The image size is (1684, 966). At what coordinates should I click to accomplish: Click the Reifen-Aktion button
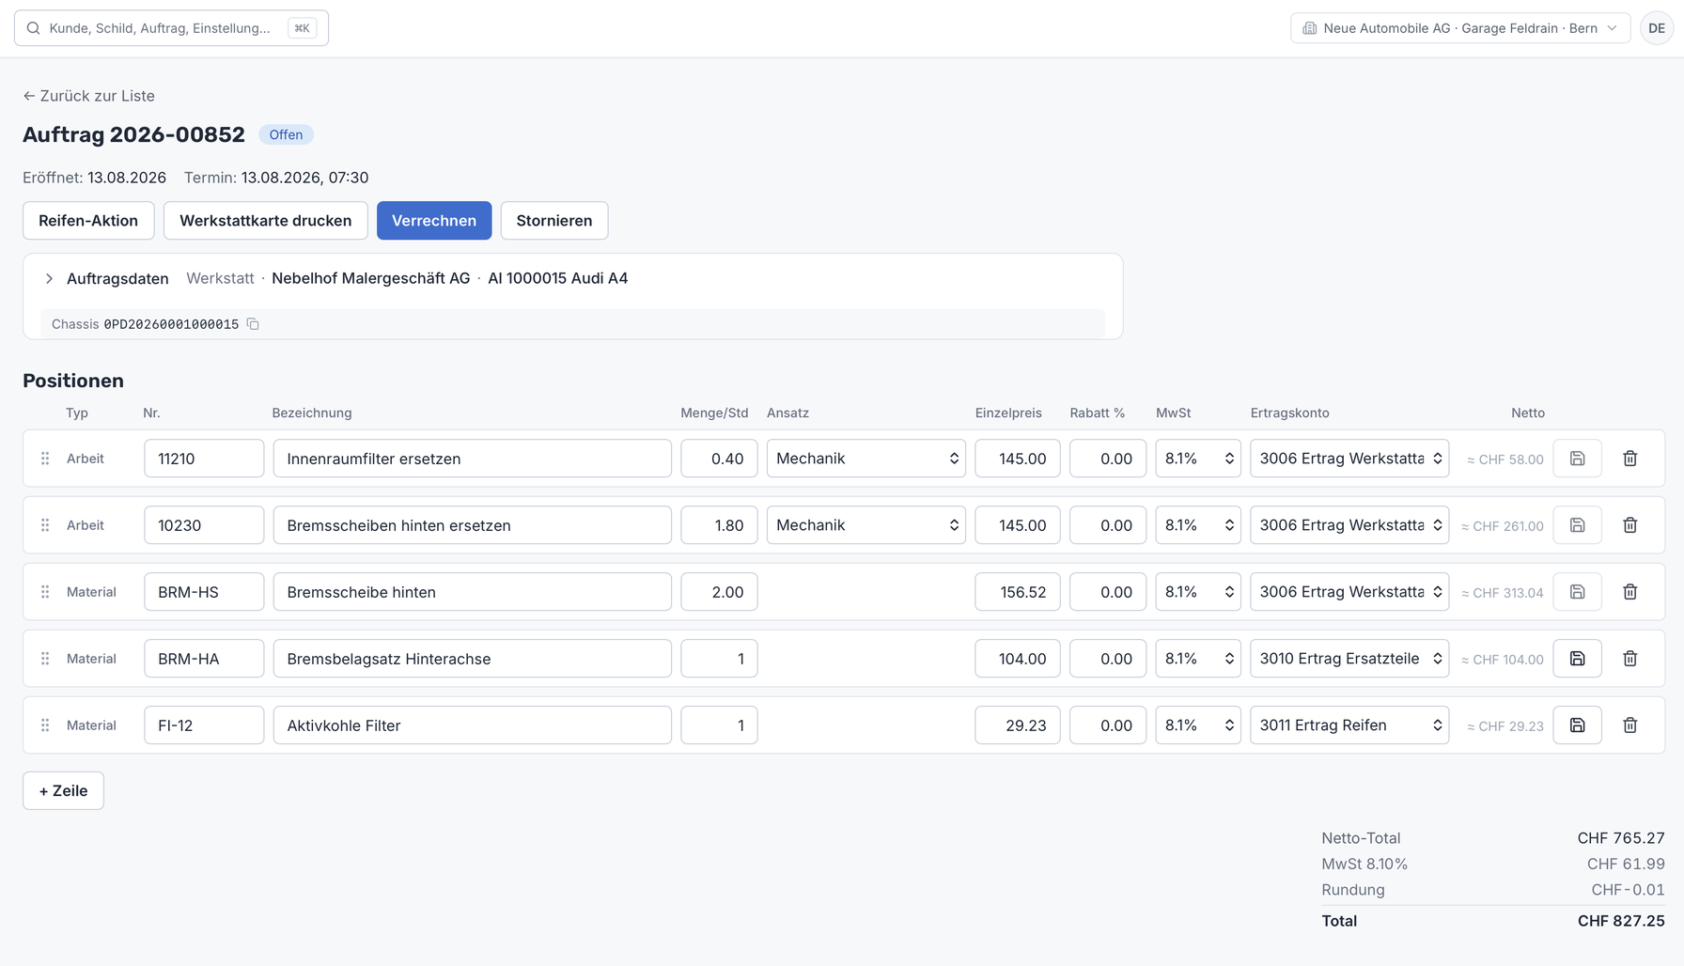(x=88, y=221)
